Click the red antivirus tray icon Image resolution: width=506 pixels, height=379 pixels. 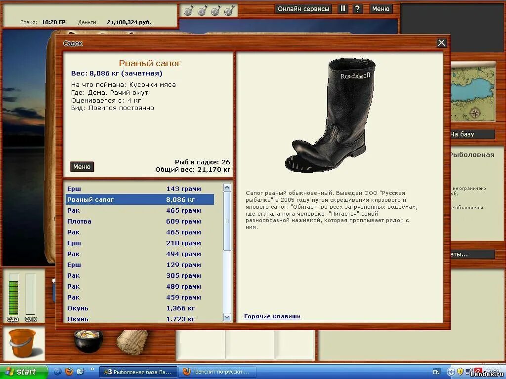tap(478, 371)
